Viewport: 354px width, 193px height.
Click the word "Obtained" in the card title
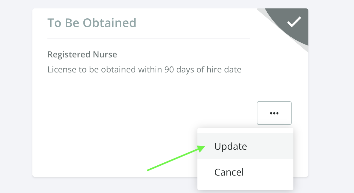pyautogui.click(x=109, y=23)
